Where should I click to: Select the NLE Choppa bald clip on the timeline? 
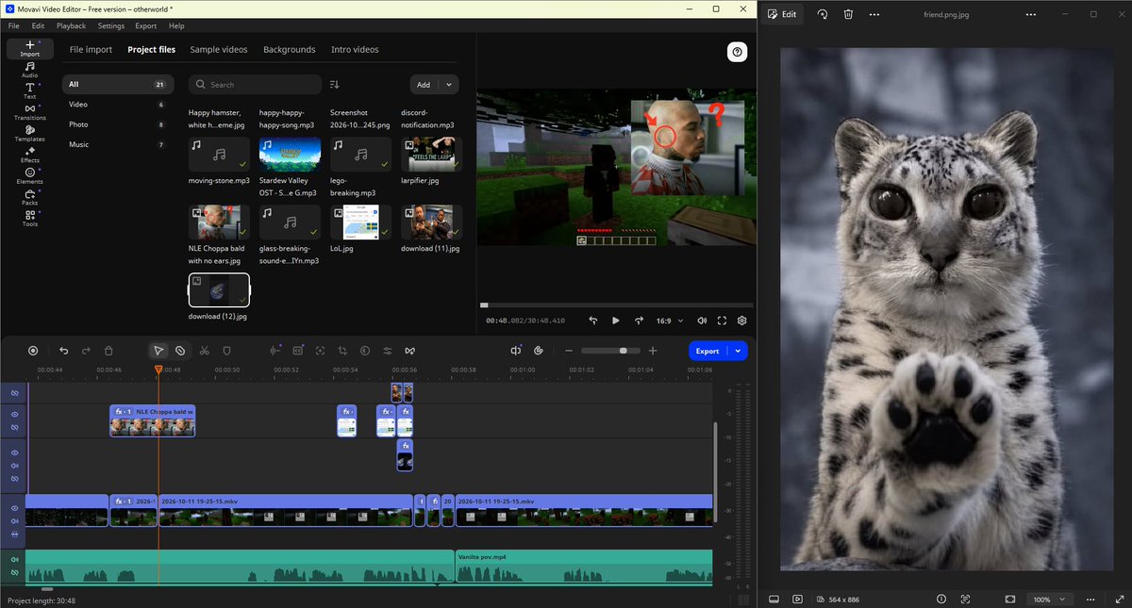[152, 420]
